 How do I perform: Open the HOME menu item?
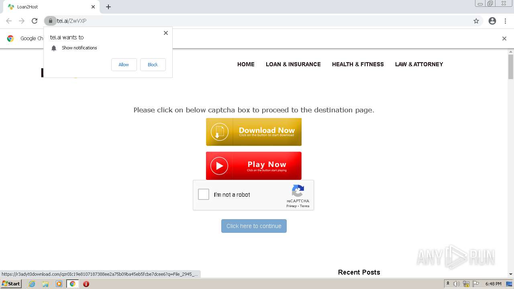coord(246,64)
